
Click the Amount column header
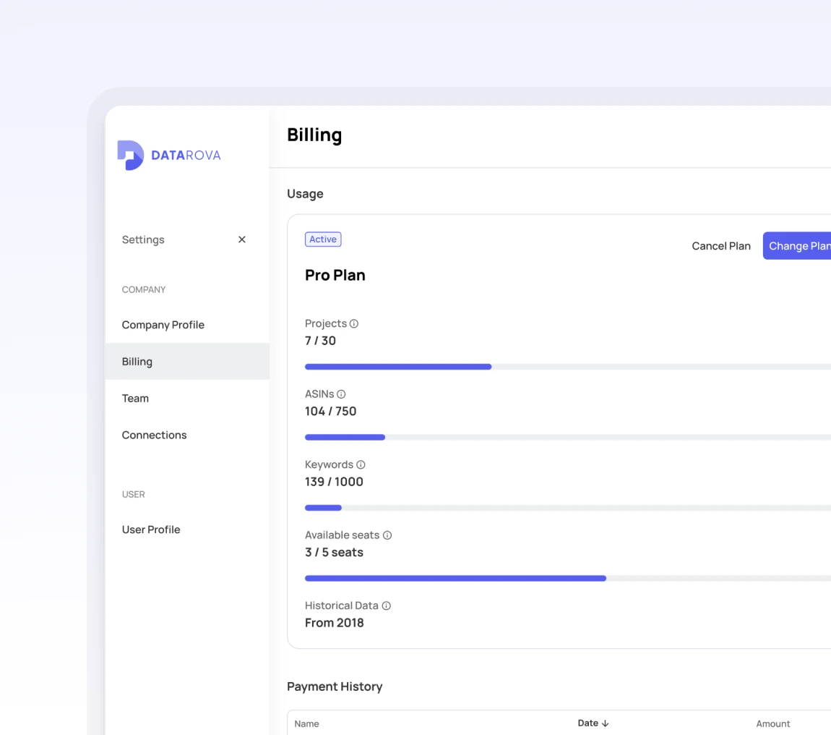point(772,724)
